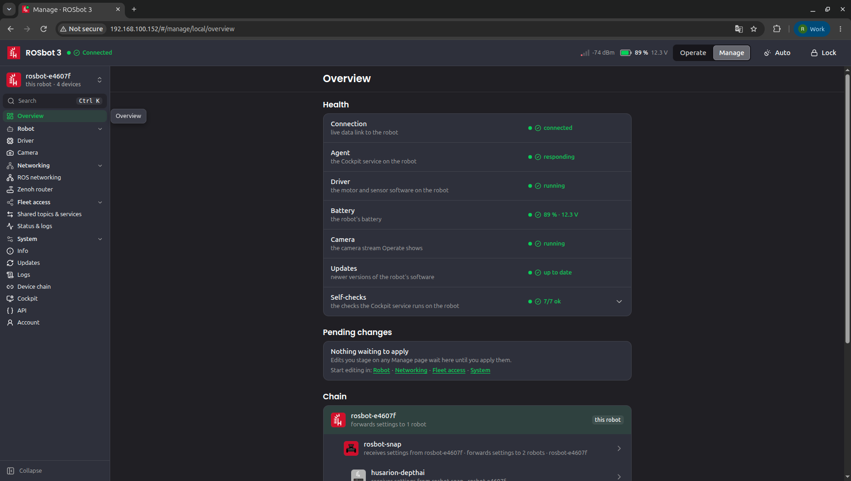This screenshot has height=481, width=851.
Task: Lock the interface with the Lock button
Action: point(823,53)
